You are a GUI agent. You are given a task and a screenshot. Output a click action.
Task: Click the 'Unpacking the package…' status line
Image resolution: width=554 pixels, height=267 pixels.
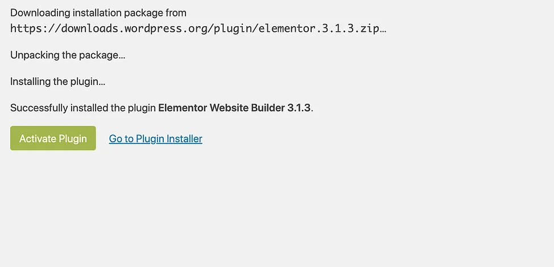click(68, 56)
